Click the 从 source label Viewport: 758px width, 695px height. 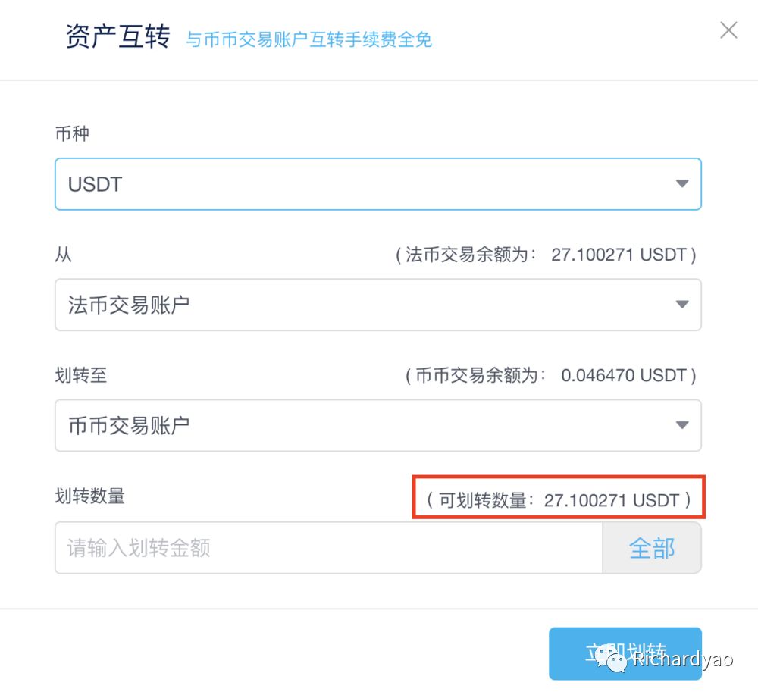click(64, 254)
